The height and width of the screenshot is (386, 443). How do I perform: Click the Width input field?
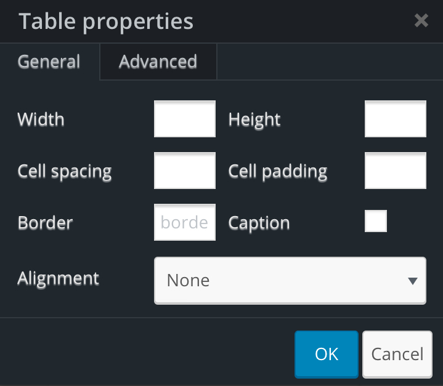(184, 119)
